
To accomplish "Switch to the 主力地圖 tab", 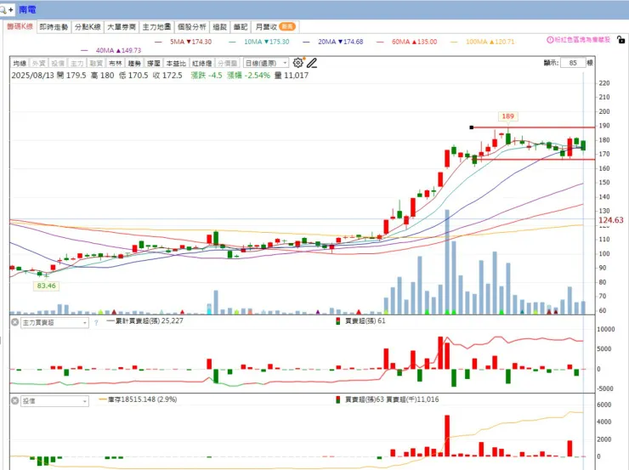I will (x=156, y=27).
